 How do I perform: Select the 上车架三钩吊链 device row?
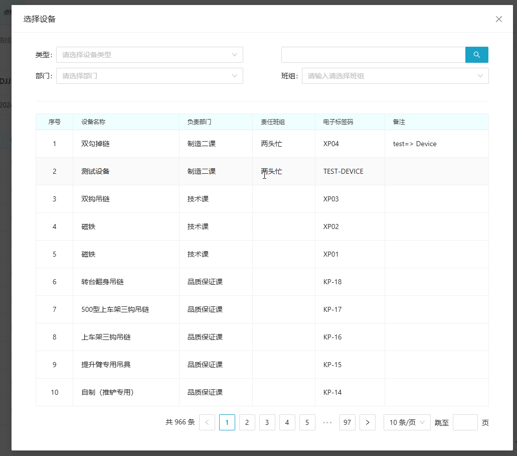262,337
